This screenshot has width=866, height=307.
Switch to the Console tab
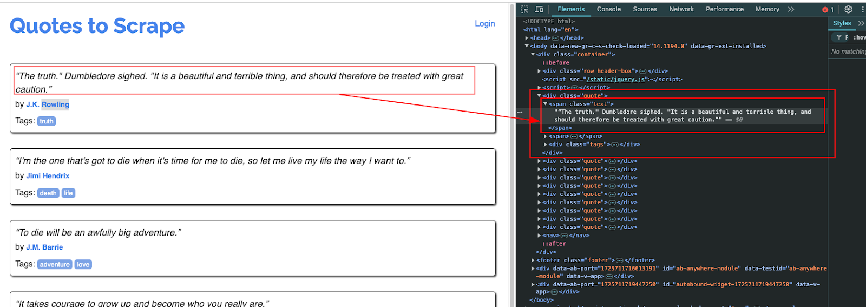609,9
